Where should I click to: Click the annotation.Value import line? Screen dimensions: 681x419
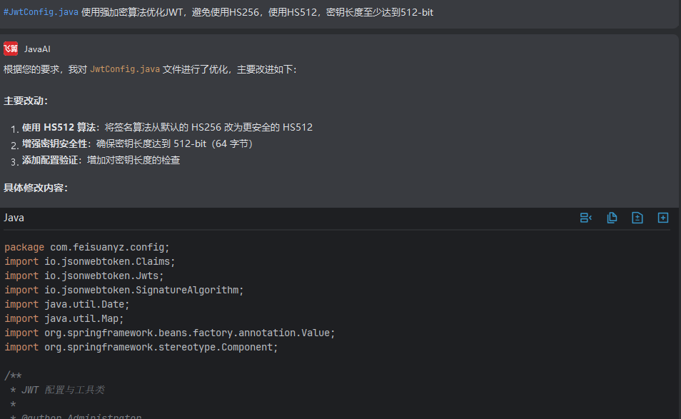click(x=169, y=333)
